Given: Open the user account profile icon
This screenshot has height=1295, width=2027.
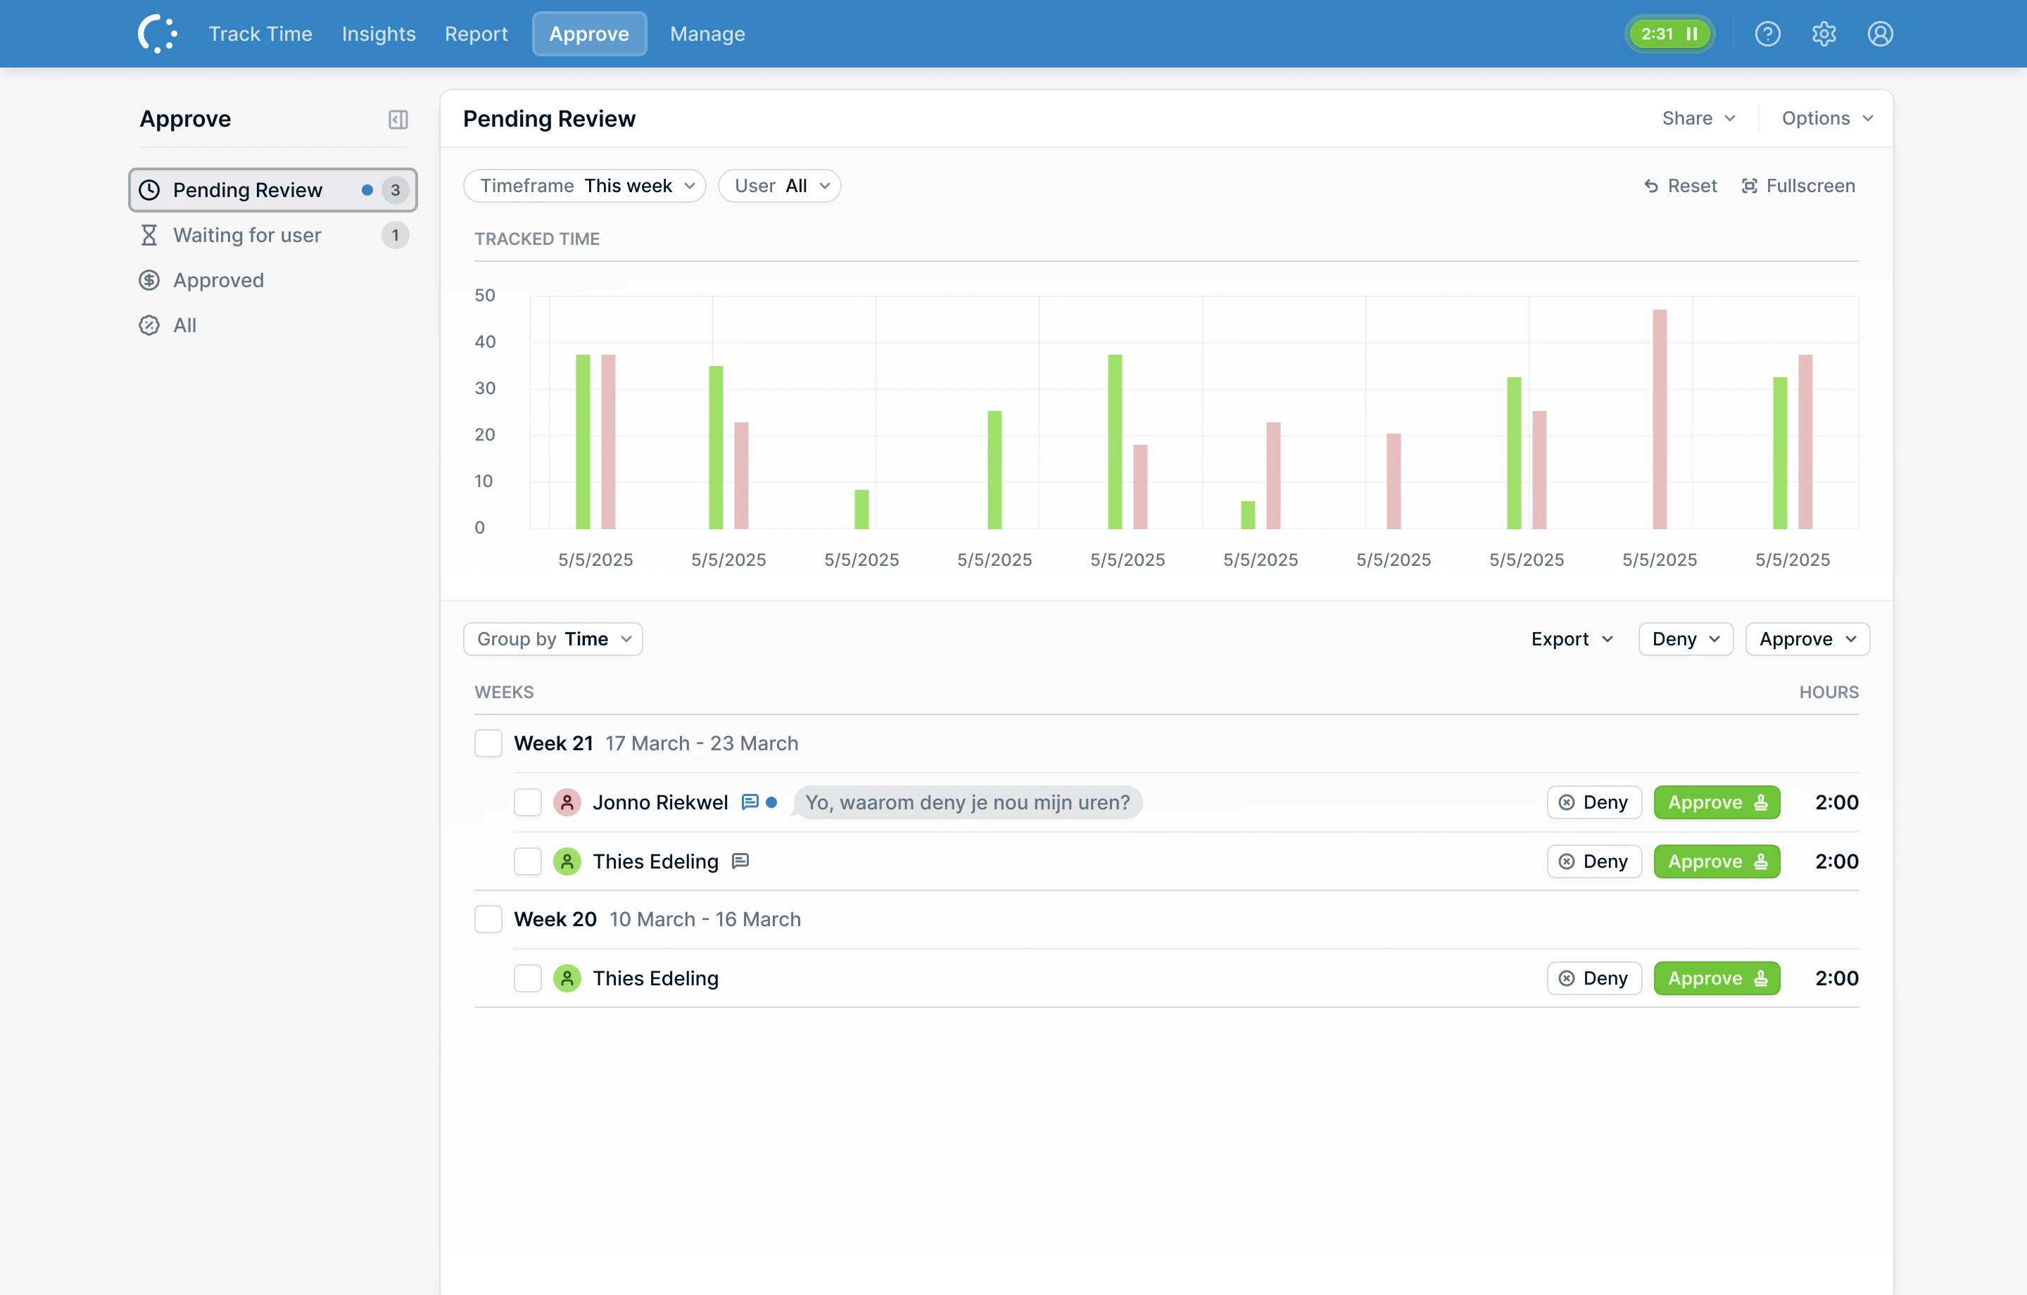Looking at the screenshot, I should (x=1880, y=34).
